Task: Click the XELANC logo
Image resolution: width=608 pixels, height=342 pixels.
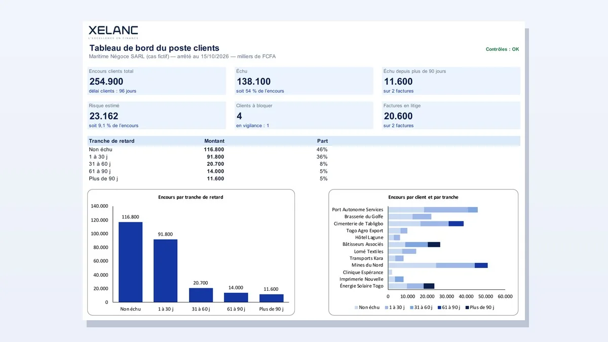Action: (113, 32)
